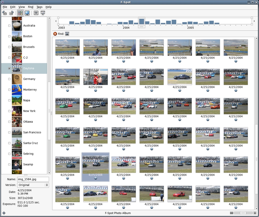Select the New York tag in sidebar
The image size is (259, 217).
(x=29, y=111)
